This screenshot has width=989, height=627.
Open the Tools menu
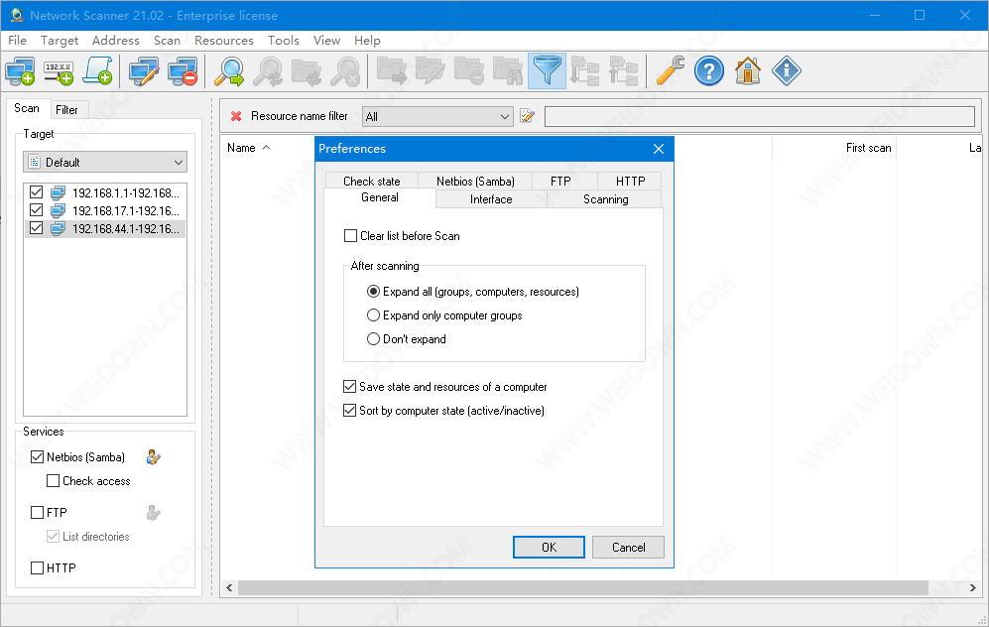pos(283,41)
